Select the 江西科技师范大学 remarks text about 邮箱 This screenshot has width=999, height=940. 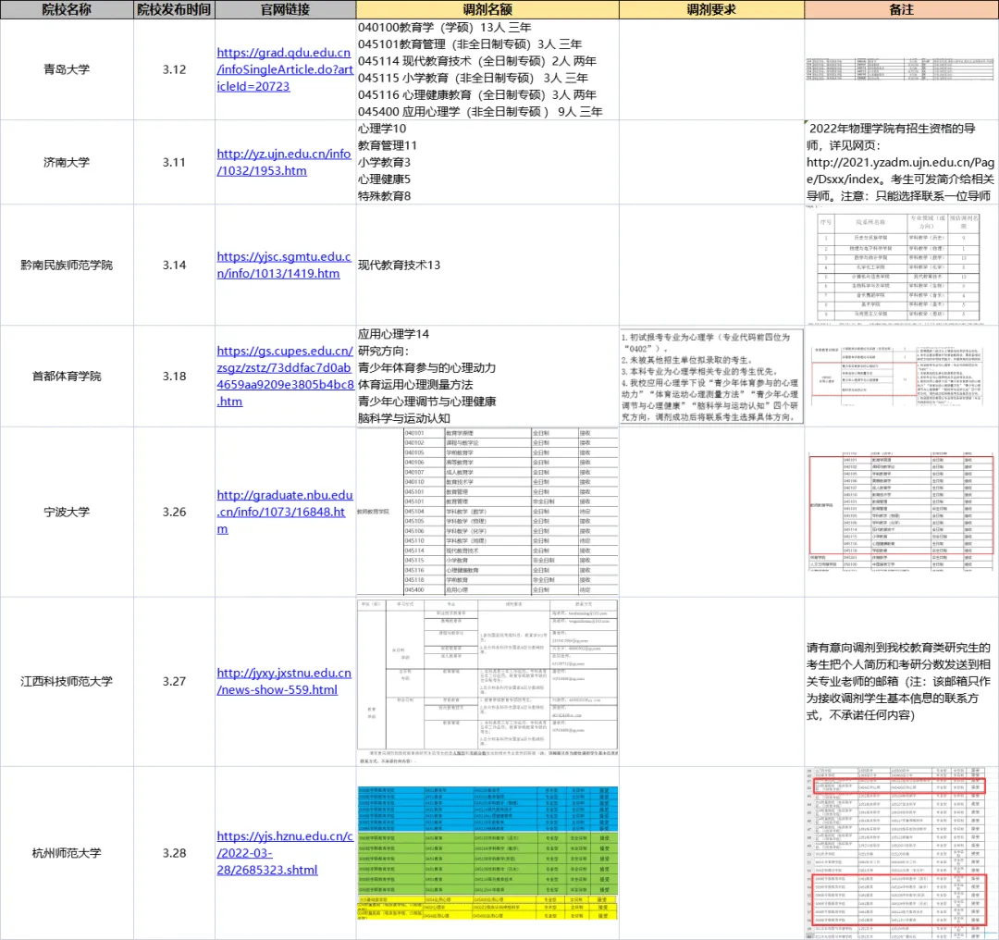point(899,681)
